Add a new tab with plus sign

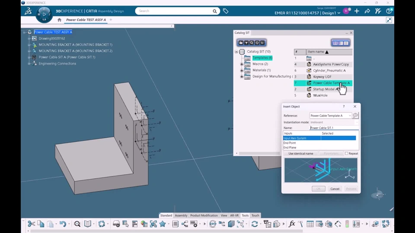[111, 19]
